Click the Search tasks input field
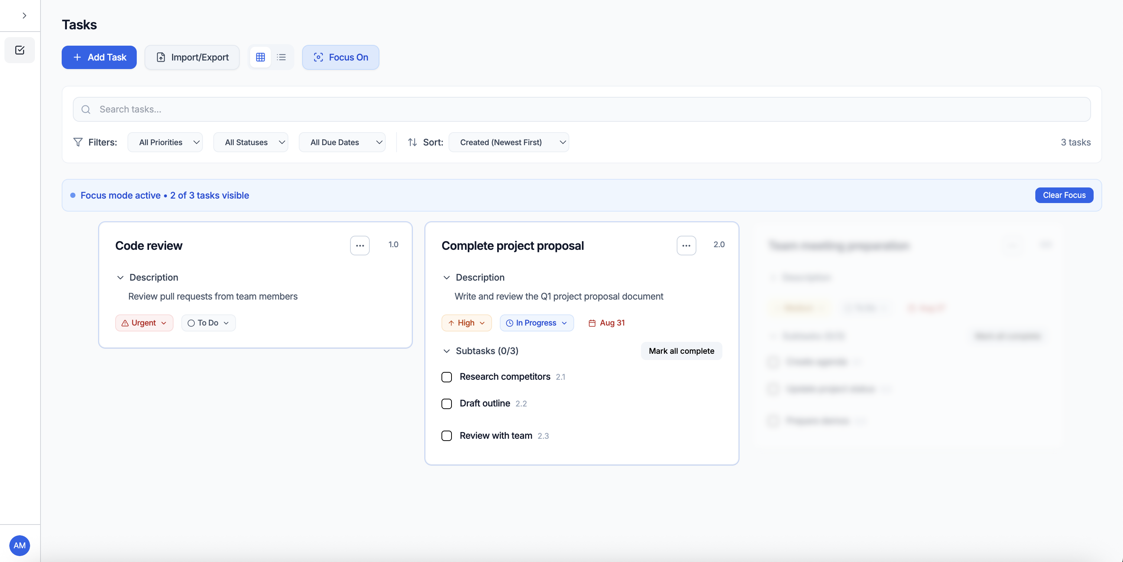This screenshot has width=1123, height=562. point(582,109)
